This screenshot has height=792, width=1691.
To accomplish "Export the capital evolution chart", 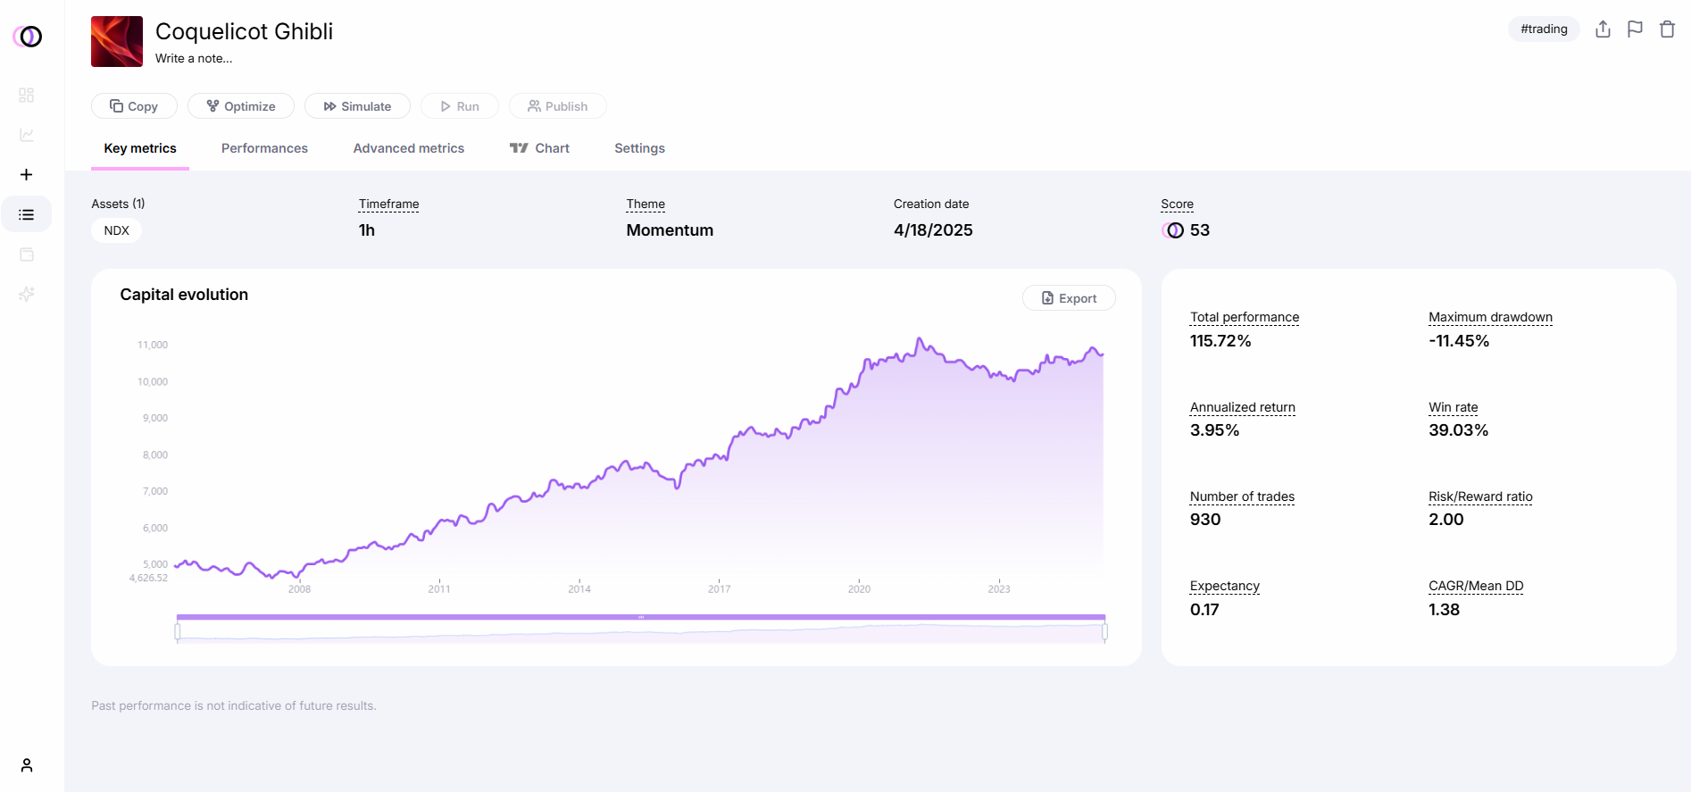I will tap(1069, 298).
